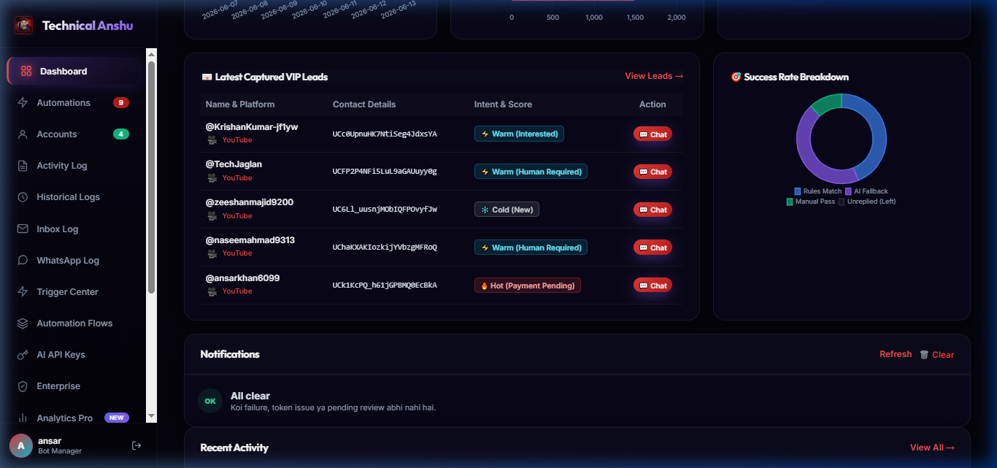Open the Dashboard sidebar item
The height and width of the screenshot is (468, 997).
pos(73,71)
